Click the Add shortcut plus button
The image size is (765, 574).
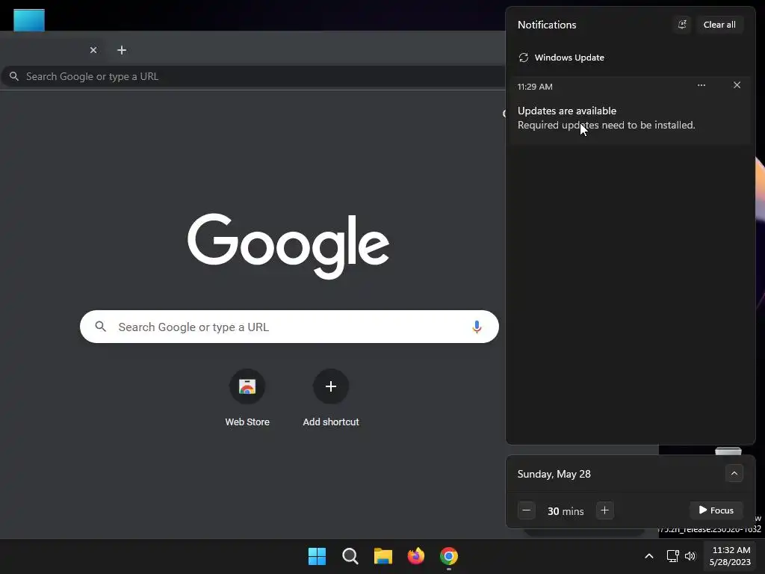(x=331, y=386)
